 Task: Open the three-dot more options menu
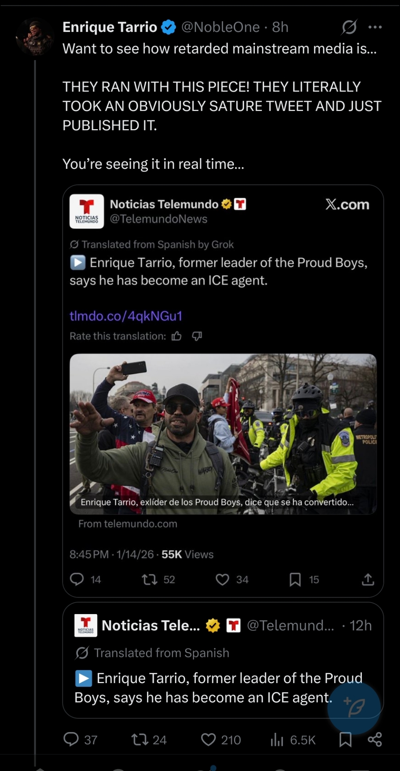coord(375,27)
